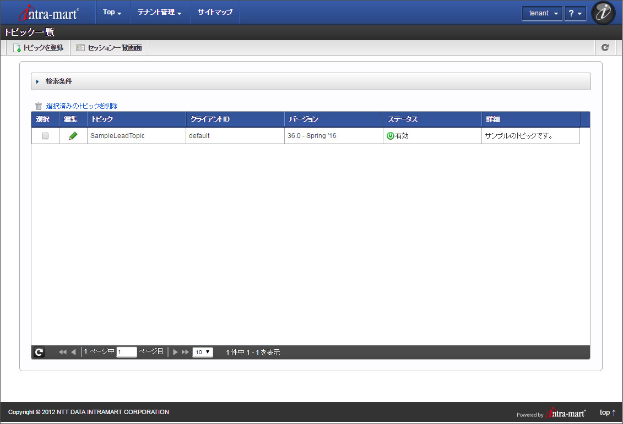This screenshot has width=623, height=424.
Task: Click the トピックを登録 button
Action: (x=36, y=47)
